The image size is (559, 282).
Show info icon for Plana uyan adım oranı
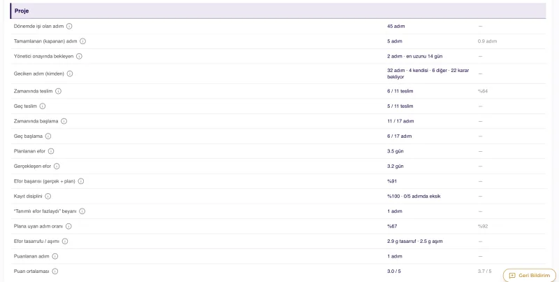coord(68,226)
